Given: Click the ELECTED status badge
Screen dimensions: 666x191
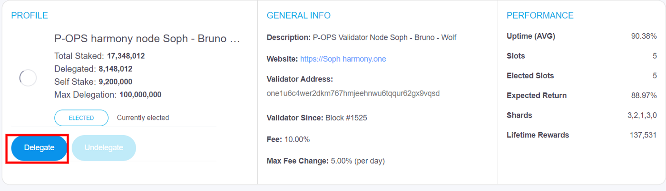Looking at the screenshot, I should 81,118.
